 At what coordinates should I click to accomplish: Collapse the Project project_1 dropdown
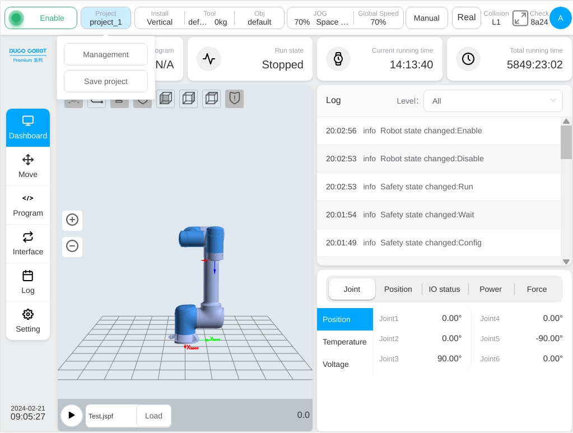pyautogui.click(x=106, y=18)
